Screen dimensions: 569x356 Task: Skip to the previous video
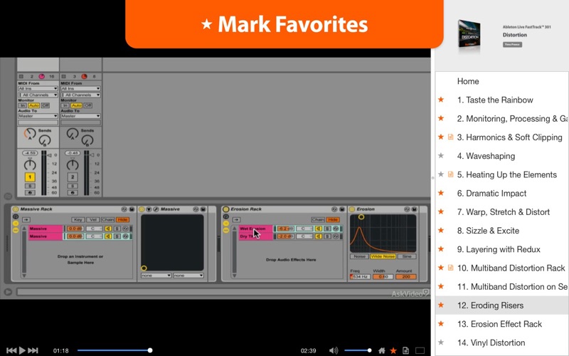pos(11,350)
